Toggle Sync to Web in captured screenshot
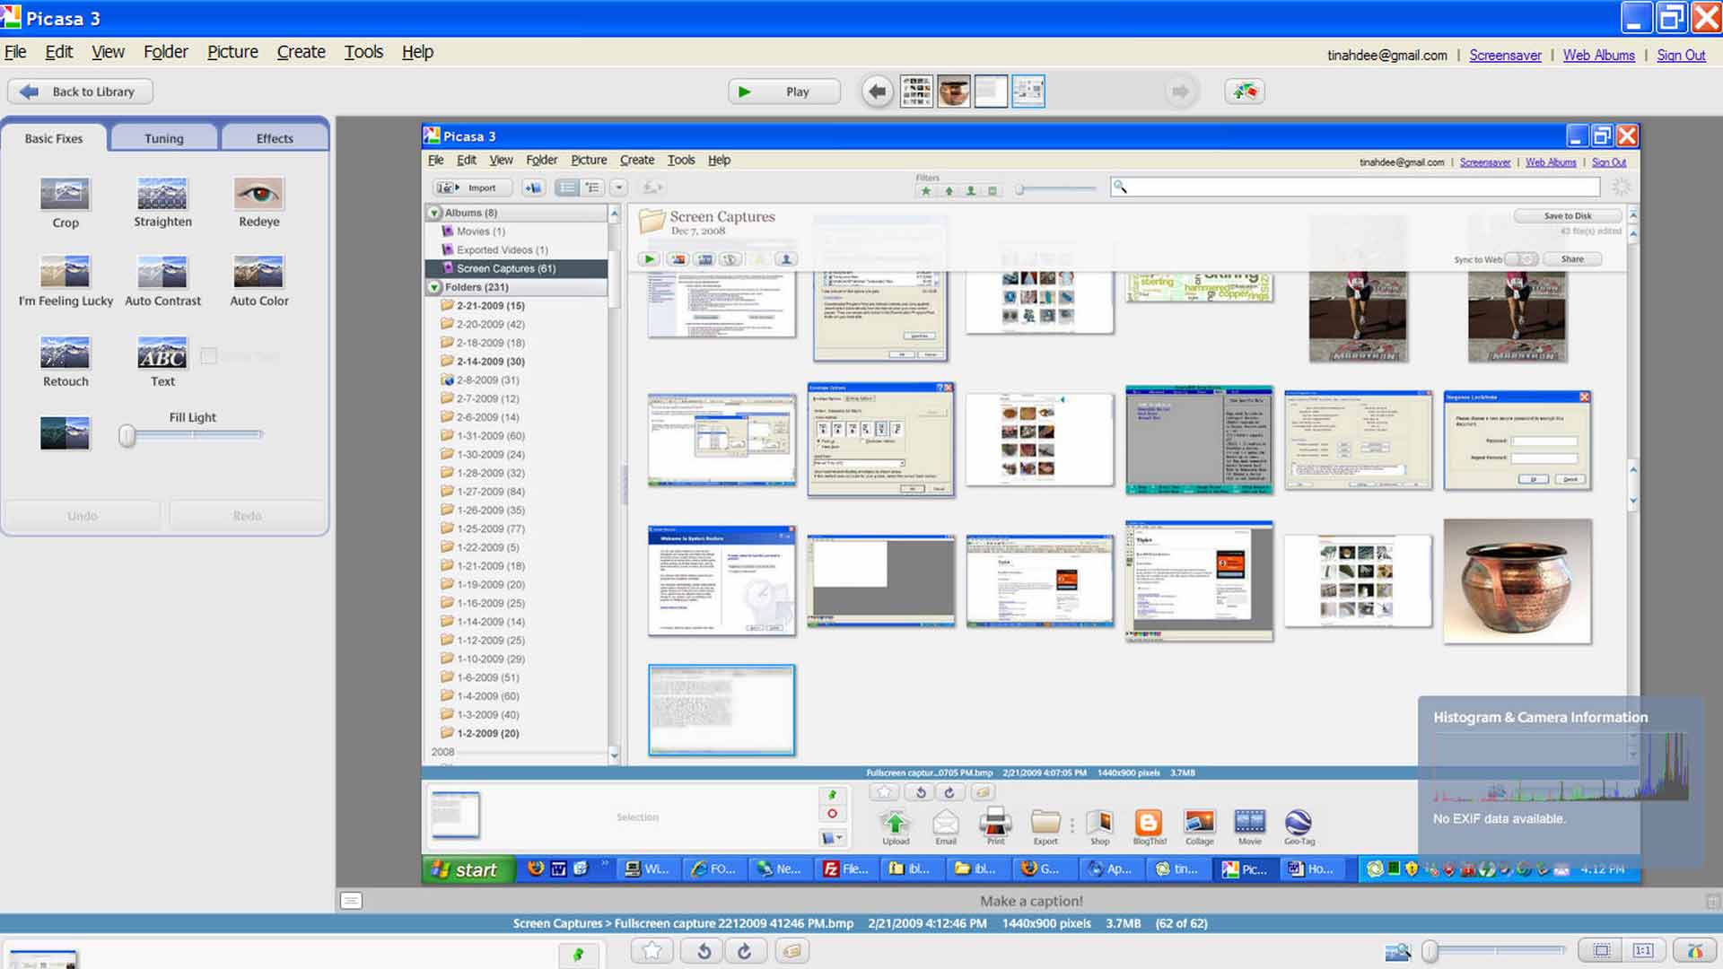Screen dimensions: 1723x969 point(1521,259)
